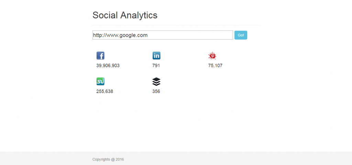The width and height of the screenshot is (352, 165).
Task: Click the Copyrights @ 2016 footer text
Action: [108, 159]
